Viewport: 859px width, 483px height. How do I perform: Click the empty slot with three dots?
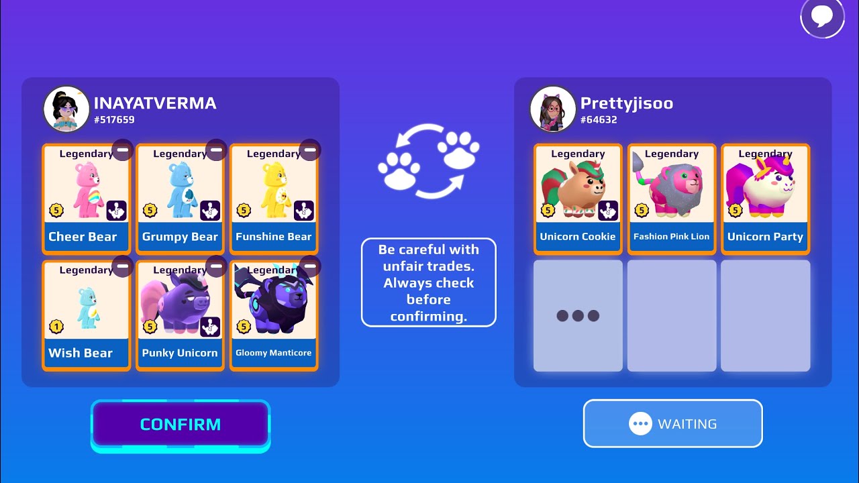(x=578, y=316)
